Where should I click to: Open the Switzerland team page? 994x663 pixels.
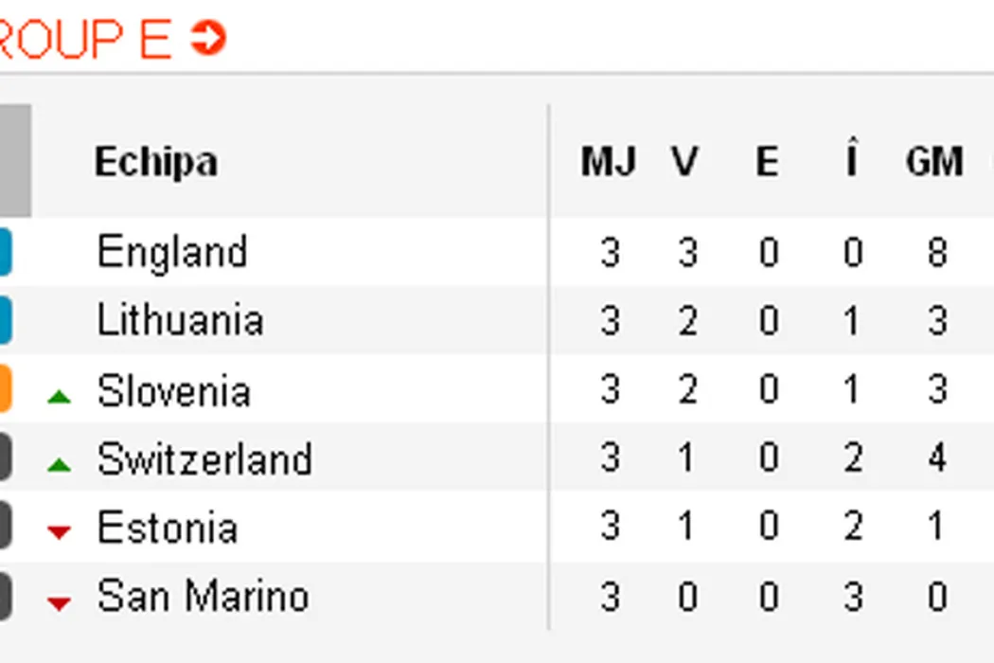click(204, 459)
